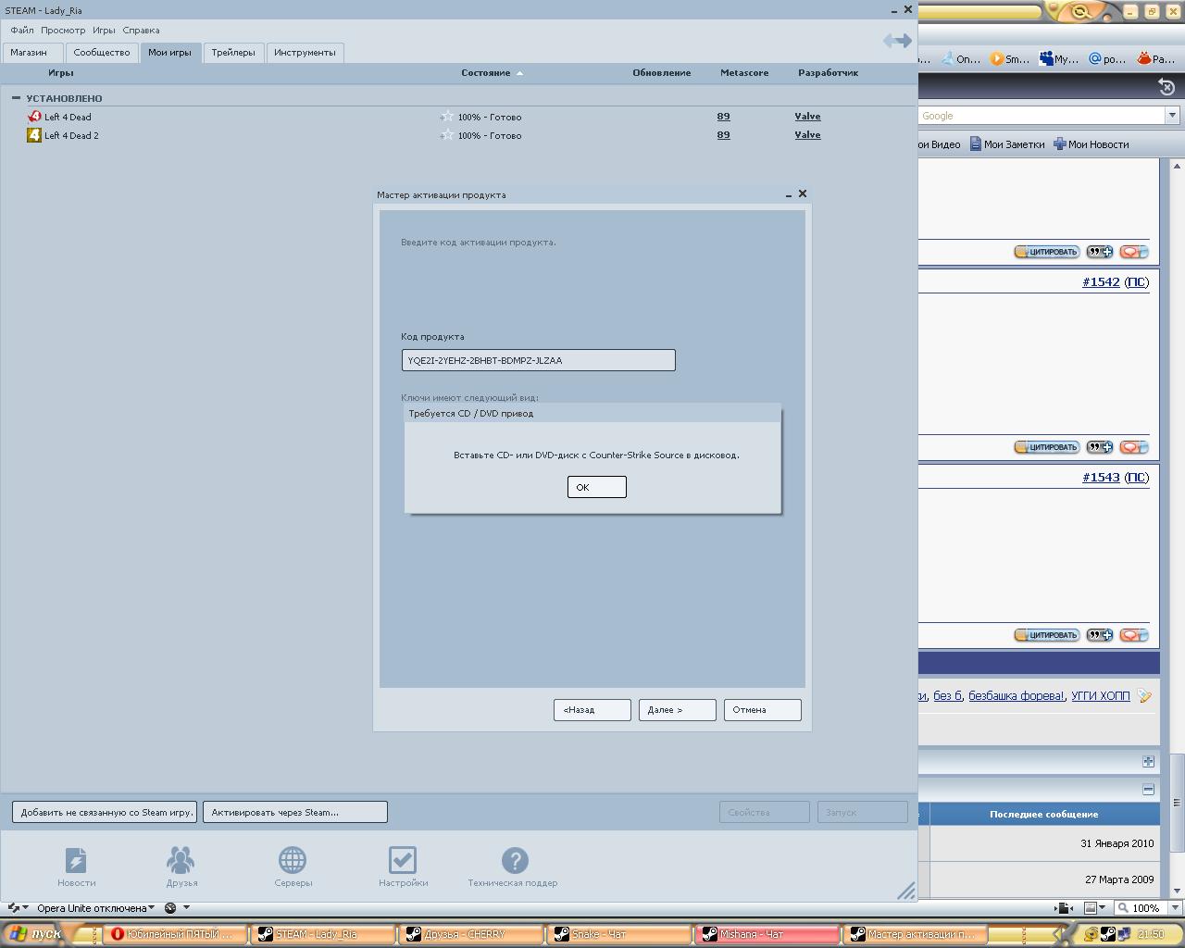Click the Далее button in activation wizard
The height and width of the screenshot is (948, 1185).
pos(678,710)
